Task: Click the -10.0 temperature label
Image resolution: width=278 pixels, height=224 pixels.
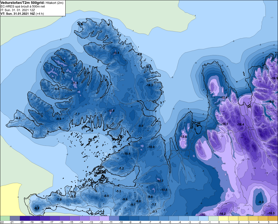Action: 151,147
